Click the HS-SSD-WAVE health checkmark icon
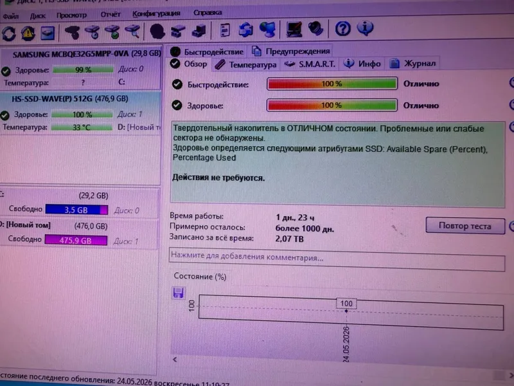Screen dimensions: 514x386 [x=4, y=115]
